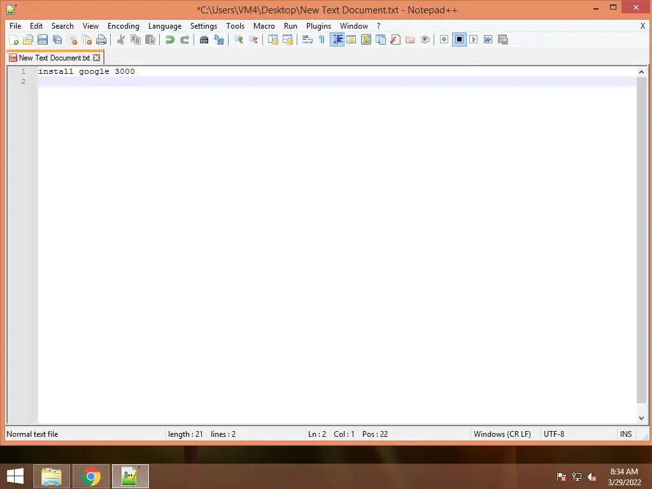The image size is (652, 489).
Task: Open Replace dialog from toolbar icon
Action: click(x=219, y=39)
